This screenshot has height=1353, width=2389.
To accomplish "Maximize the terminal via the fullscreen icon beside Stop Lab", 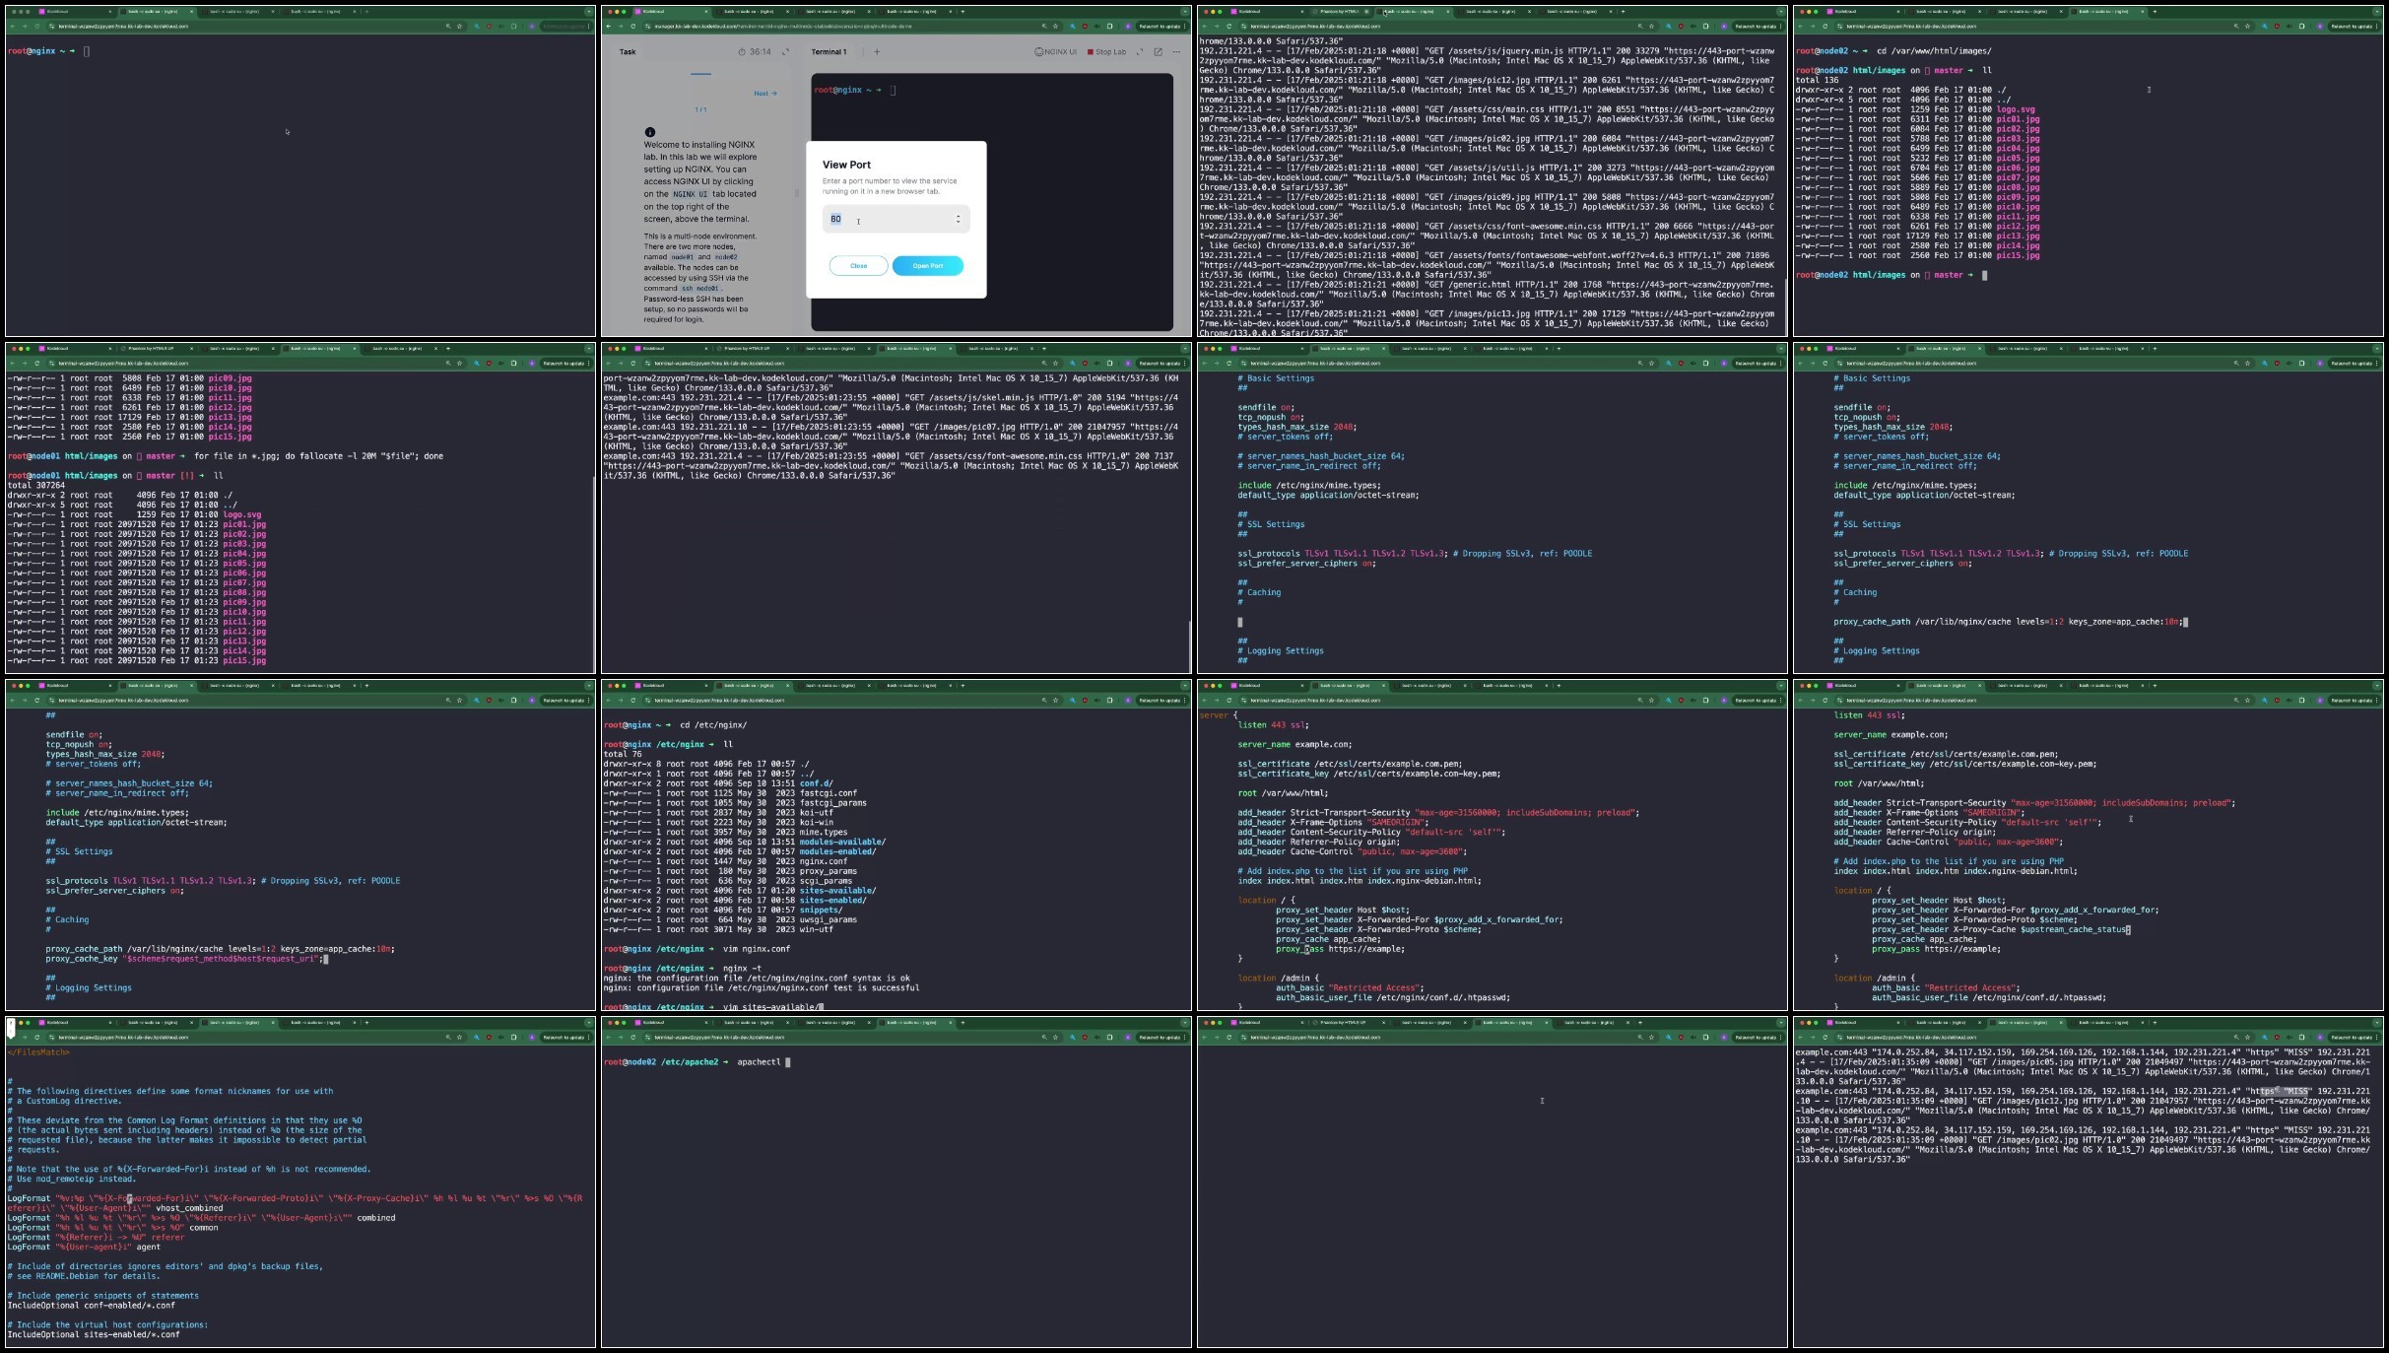I will coord(1140,52).
